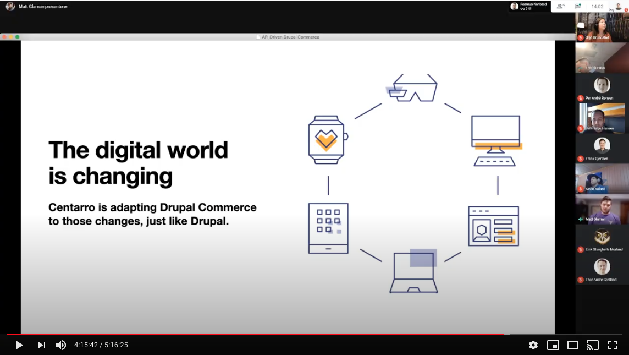The image size is (629, 355).
Task: Click the mic indicator on Matt Glaman's tile
Action: pos(580,220)
